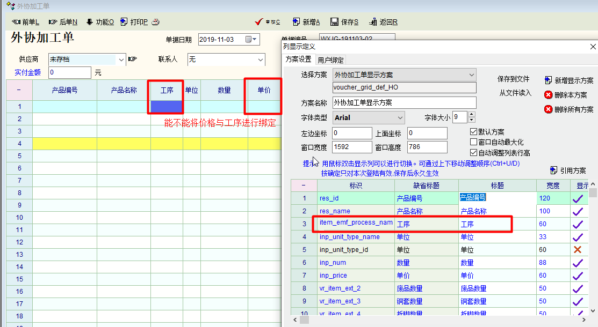Select the 方案设置 tab
The height and width of the screenshot is (327, 598).
pos(298,60)
